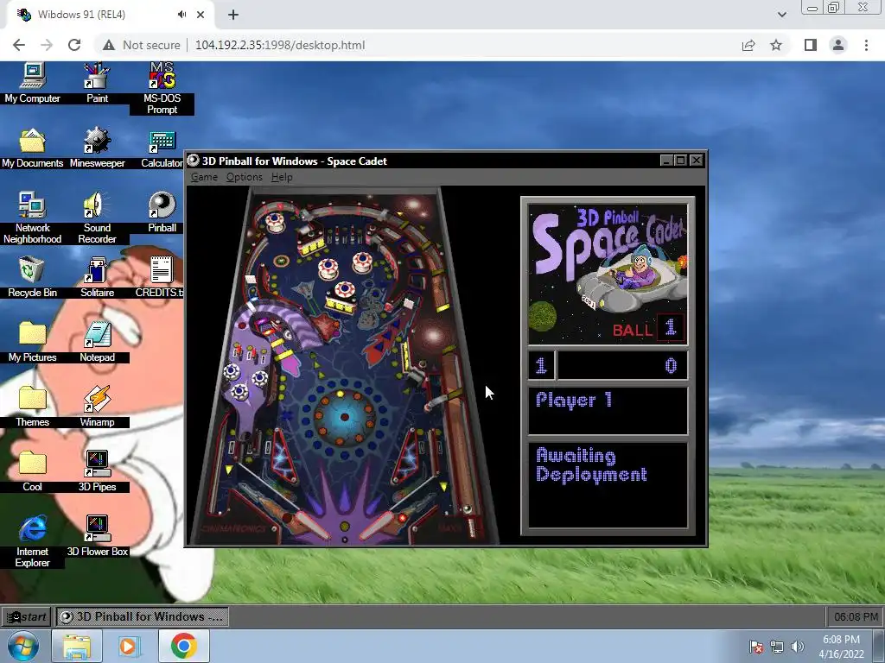Click the Player 1 info panel
This screenshot has width=885, height=663.
608,410
